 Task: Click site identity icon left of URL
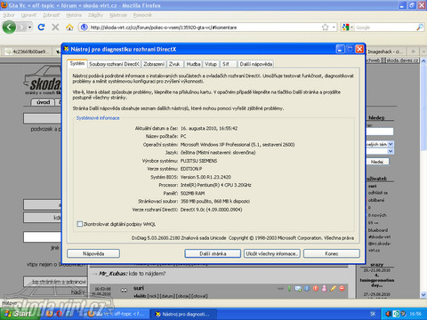[85, 28]
